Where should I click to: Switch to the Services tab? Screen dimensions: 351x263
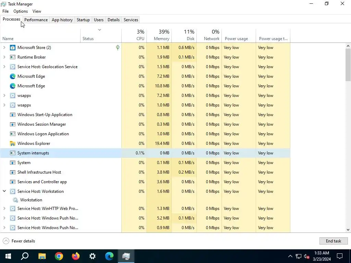point(131,20)
